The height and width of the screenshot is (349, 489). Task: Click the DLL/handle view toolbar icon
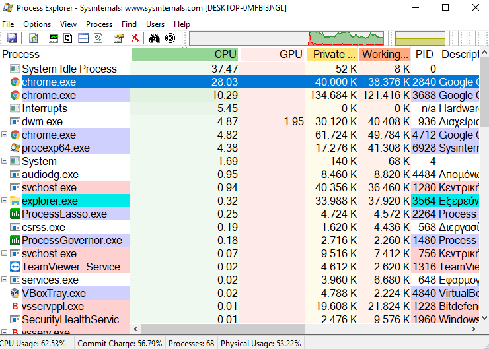[x=98, y=38]
